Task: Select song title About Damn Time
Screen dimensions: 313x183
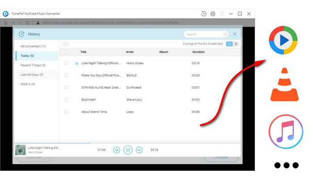Action: (94, 112)
